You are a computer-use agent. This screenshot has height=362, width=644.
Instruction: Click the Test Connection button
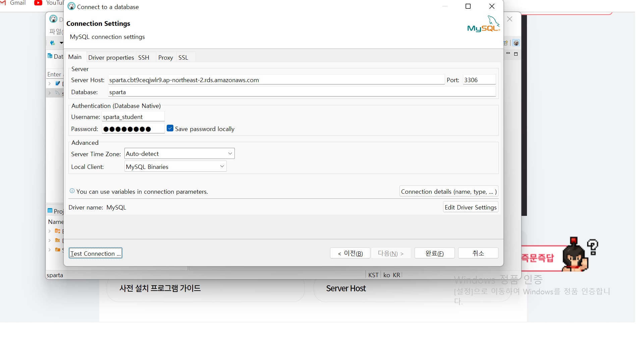click(96, 253)
